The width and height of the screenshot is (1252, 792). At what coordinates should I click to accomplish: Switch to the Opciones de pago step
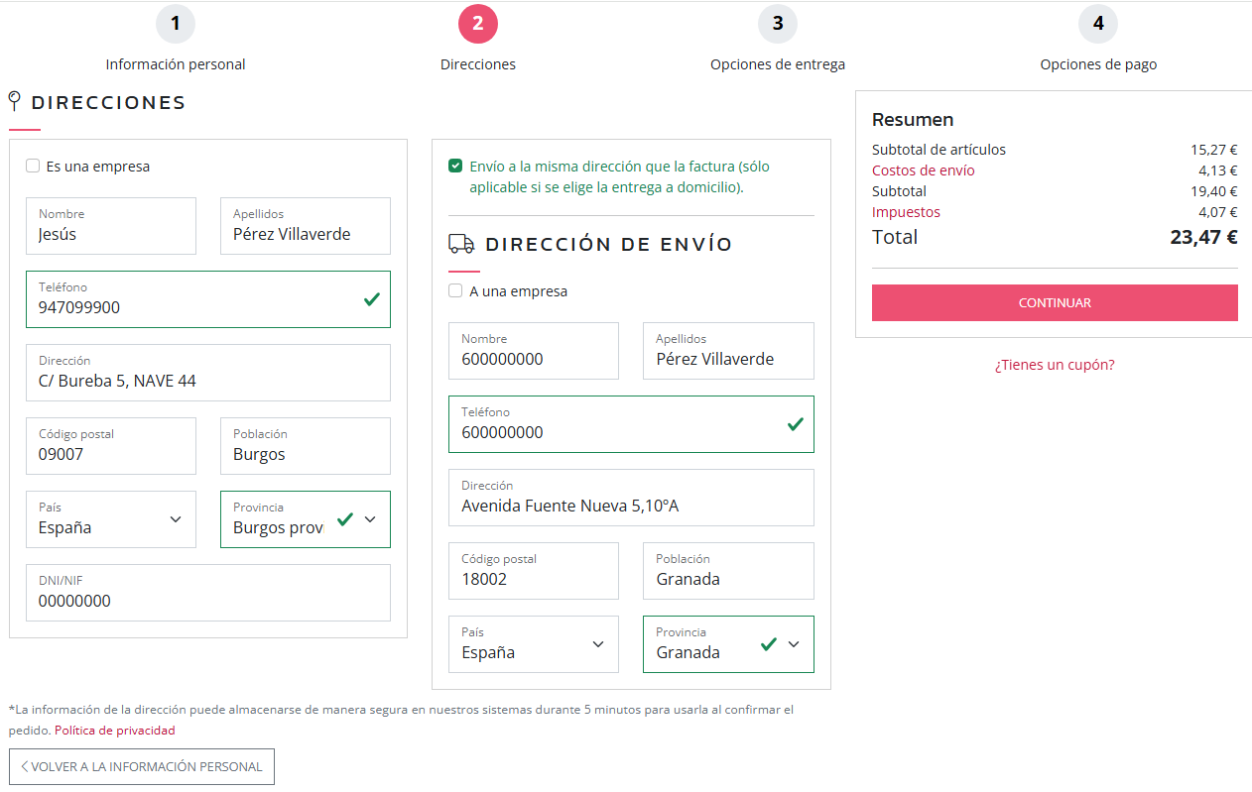(1098, 64)
